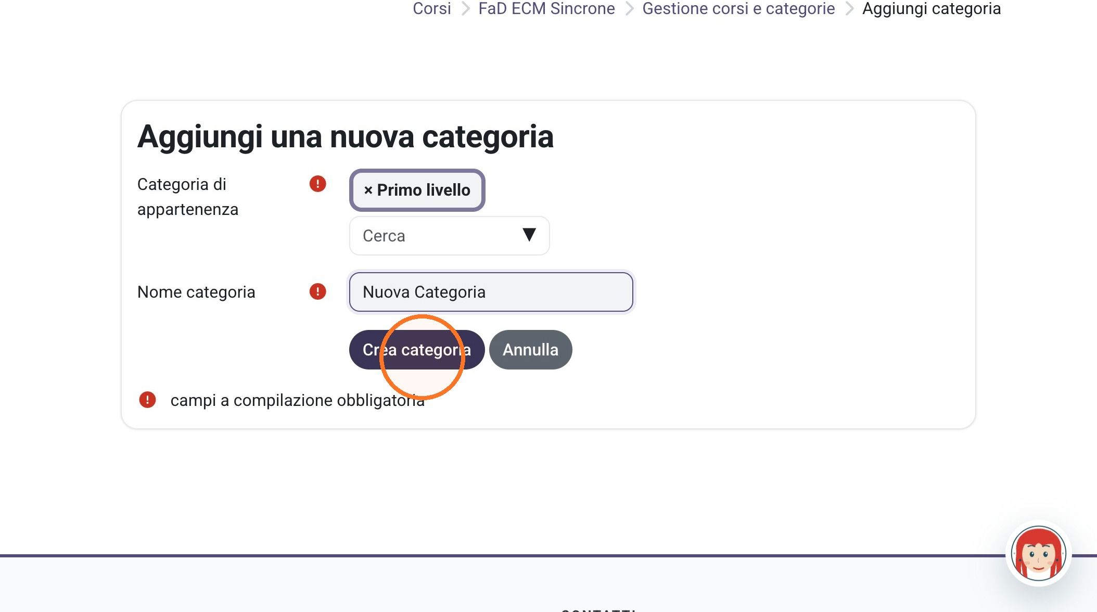Screen dimensions: 1097x612
Task: Click the Nome categoria text field
Action: click(491, 292)
